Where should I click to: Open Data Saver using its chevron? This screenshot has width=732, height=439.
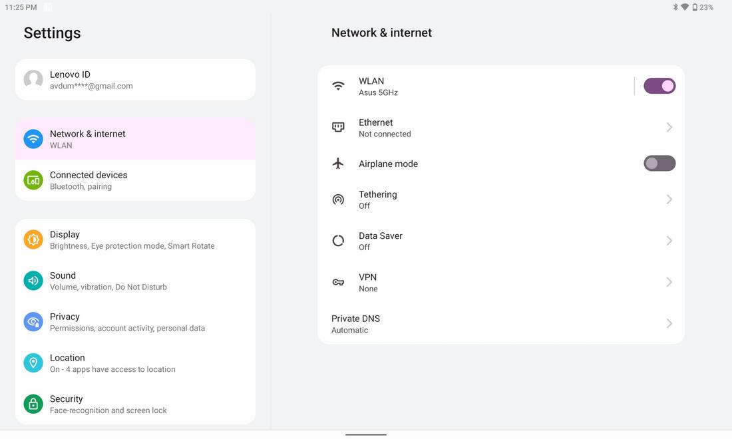[x=669, y=241]
